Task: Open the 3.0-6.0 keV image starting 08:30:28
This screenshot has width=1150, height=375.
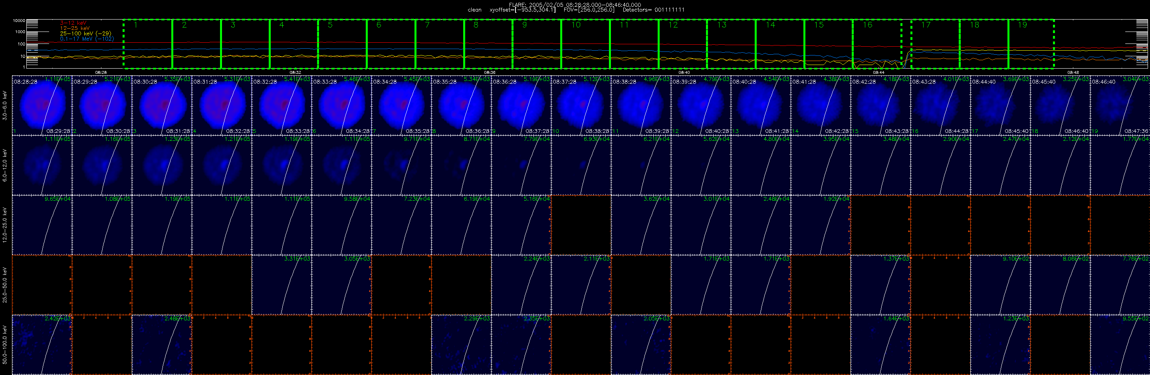Action: pyautogui.click(x=162, y=105)
